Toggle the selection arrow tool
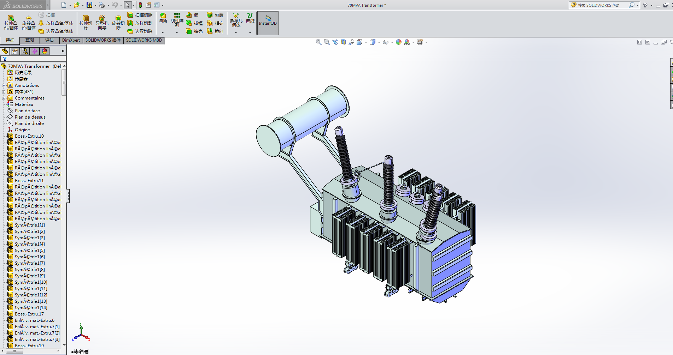Viewport: 673px width, 355px height. (127, 5)
